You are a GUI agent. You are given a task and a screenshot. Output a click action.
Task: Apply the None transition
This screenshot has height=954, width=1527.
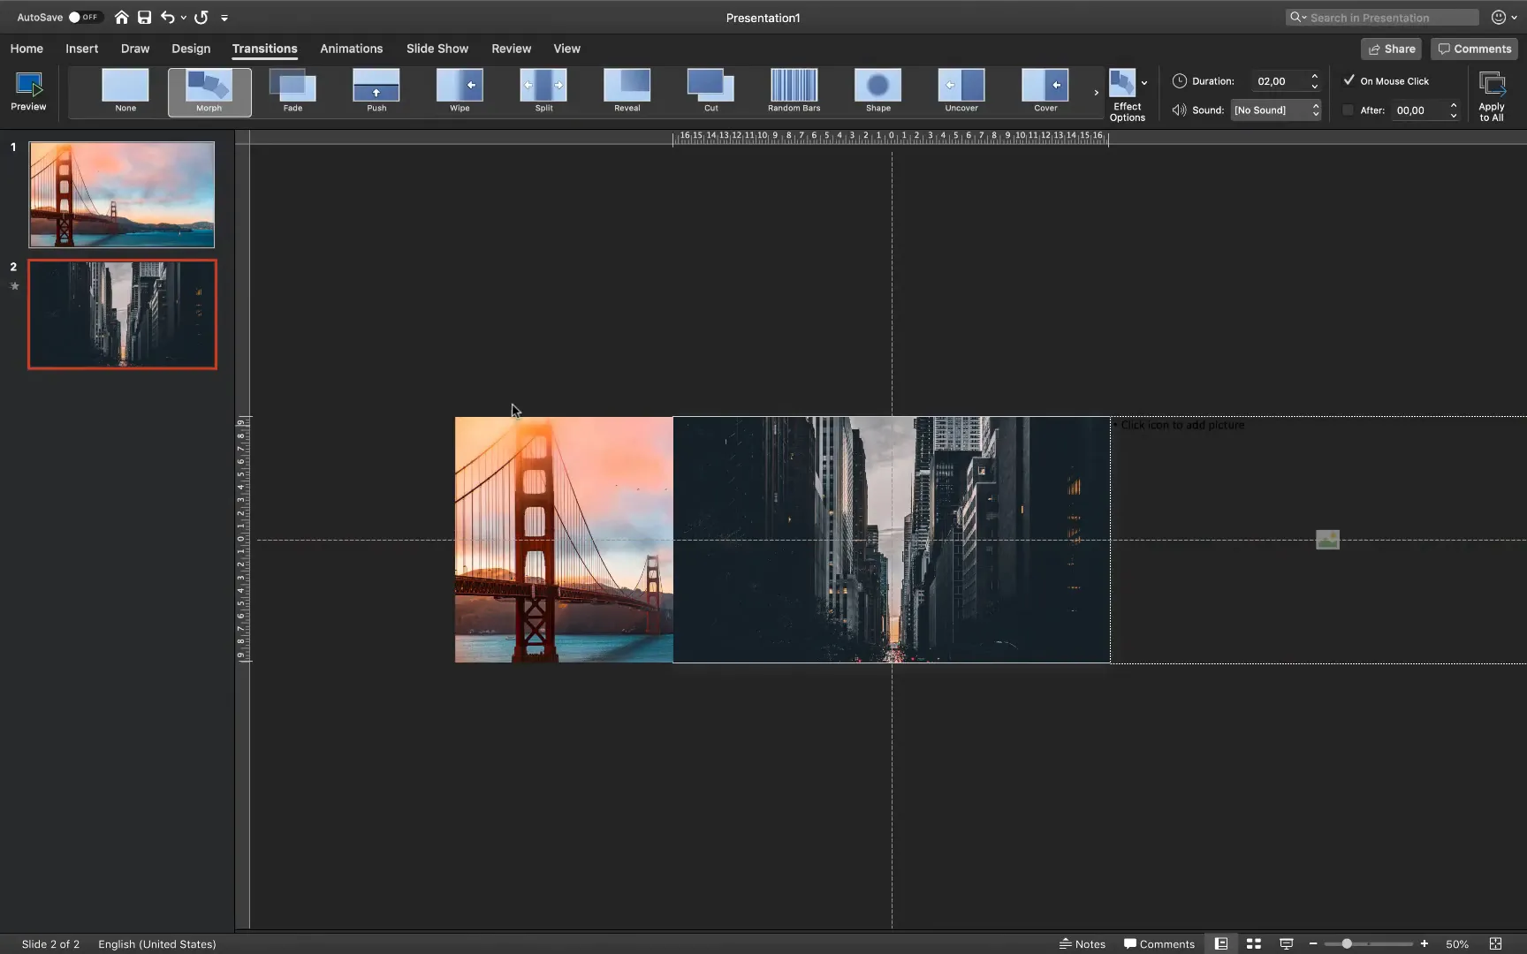(125, 92)
